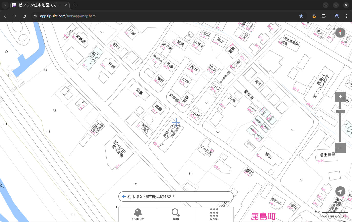View site information icon in address bar
The image size is (352, 222).
(x=35, y=16)
